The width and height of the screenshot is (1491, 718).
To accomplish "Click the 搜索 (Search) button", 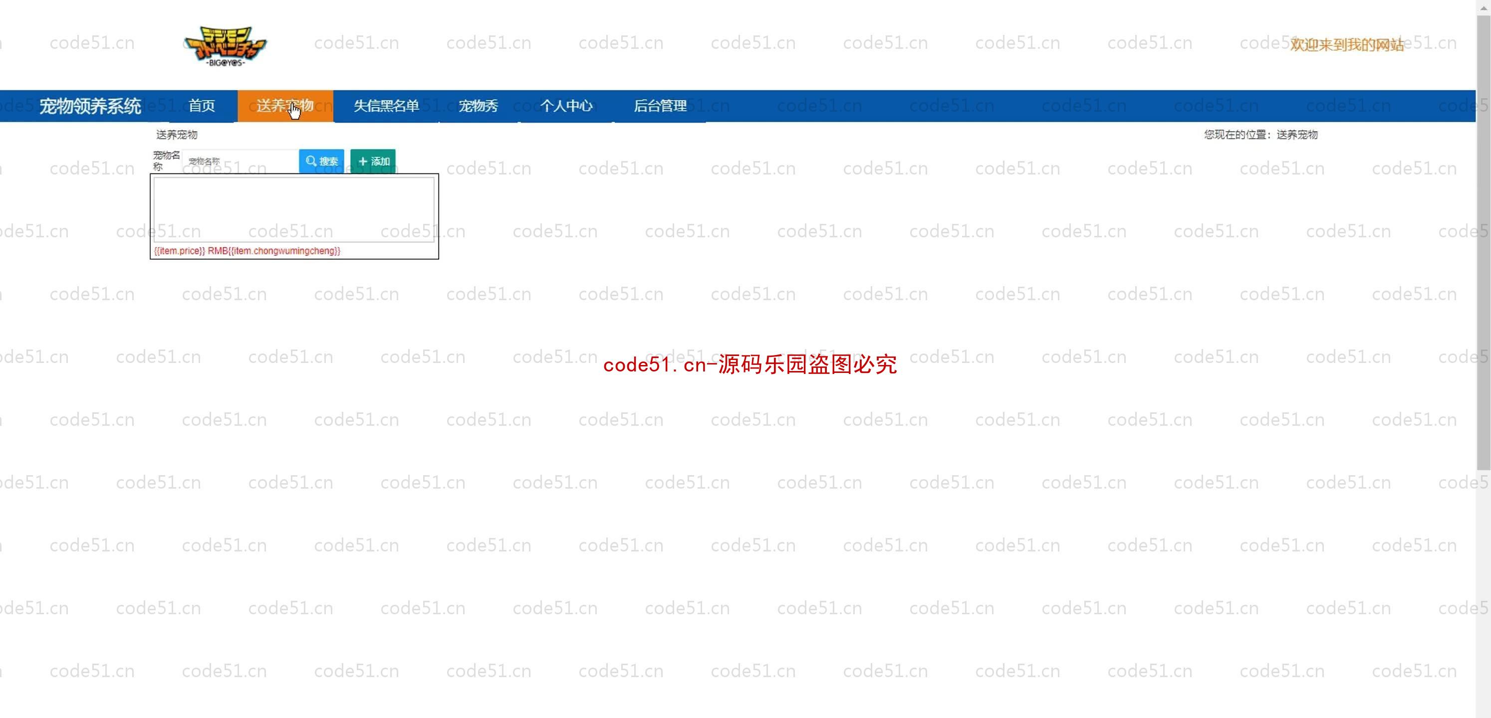I will [321, 161].
